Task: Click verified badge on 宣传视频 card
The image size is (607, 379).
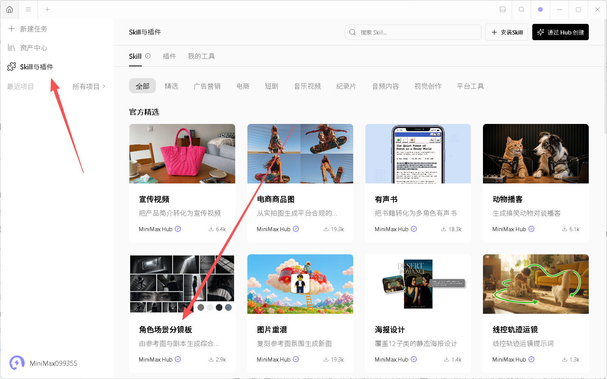Action: click(178, 229)
